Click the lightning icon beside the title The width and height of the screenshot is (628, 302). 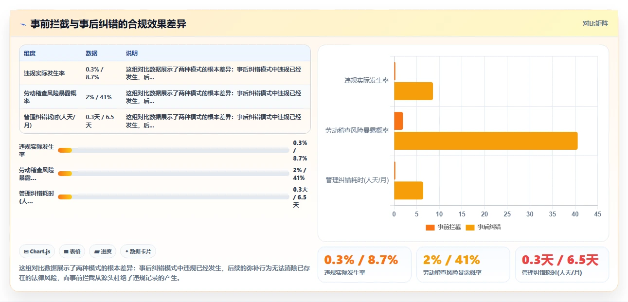[x=23, y=24]
